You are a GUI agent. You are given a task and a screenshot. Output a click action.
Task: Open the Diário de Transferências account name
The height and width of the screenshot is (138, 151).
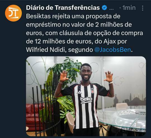63,8
